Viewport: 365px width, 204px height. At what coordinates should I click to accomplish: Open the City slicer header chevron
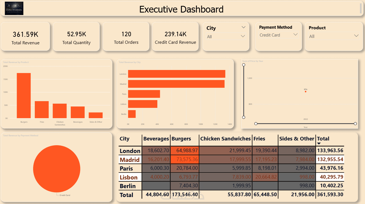[x=244, y=27]
